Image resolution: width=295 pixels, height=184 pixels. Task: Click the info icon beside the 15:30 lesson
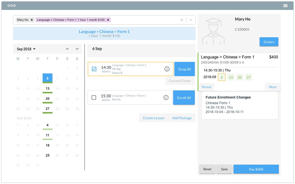(x=166, y=97)
